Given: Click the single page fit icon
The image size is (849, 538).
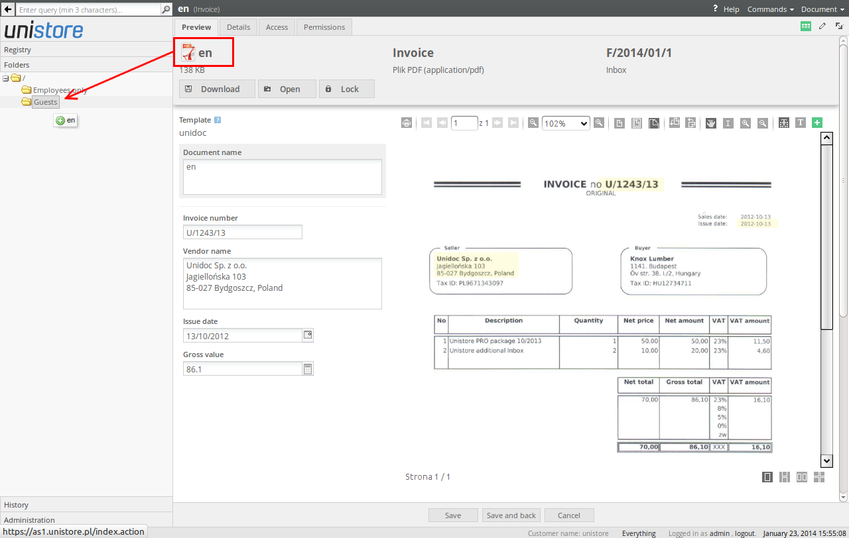Looking at the screenshot, I should [x=619, y=123].
